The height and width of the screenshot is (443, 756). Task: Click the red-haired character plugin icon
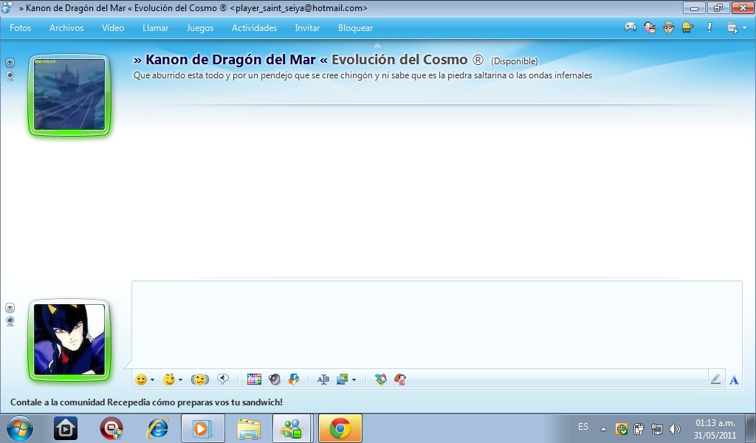400,380
